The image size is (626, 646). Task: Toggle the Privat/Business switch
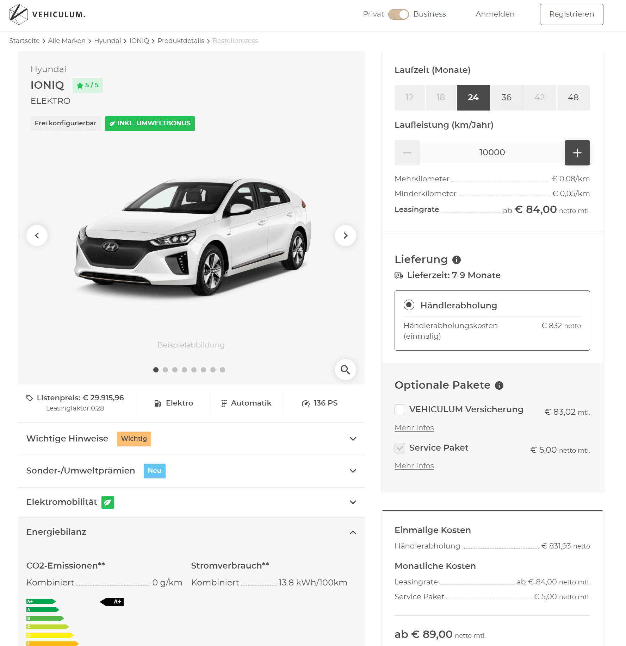pyautogui.click(x=398, y=14)
